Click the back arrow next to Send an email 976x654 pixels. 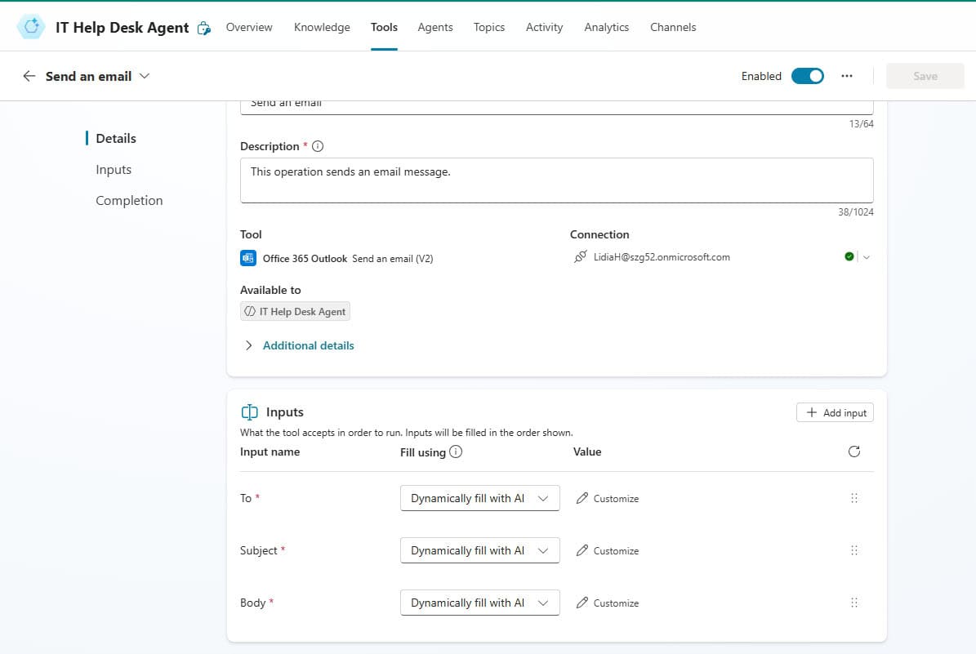[x=29, y=76]
